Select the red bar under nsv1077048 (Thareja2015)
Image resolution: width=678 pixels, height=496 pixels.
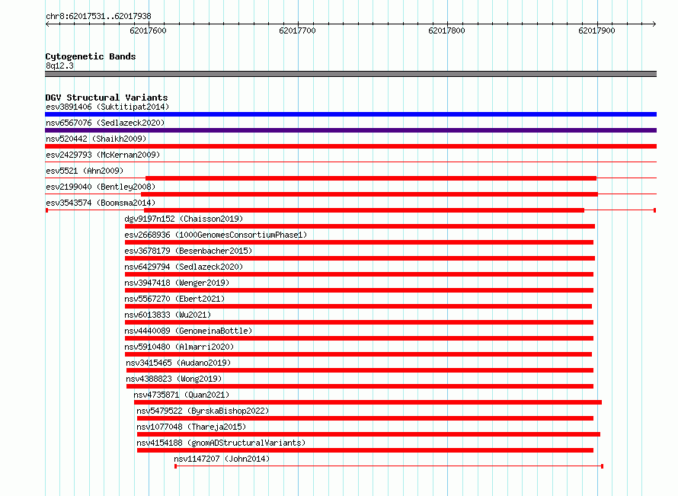[x=369, y=434]
